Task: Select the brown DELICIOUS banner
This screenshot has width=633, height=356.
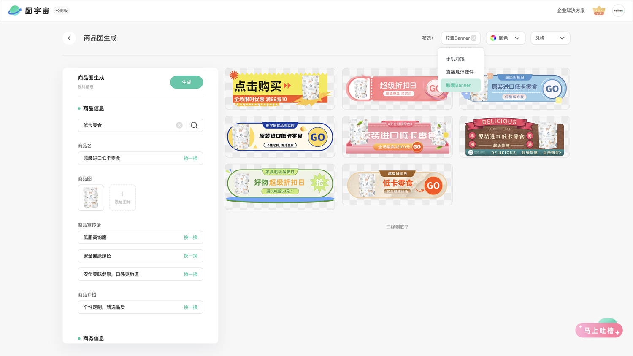Action: (515, 137)
